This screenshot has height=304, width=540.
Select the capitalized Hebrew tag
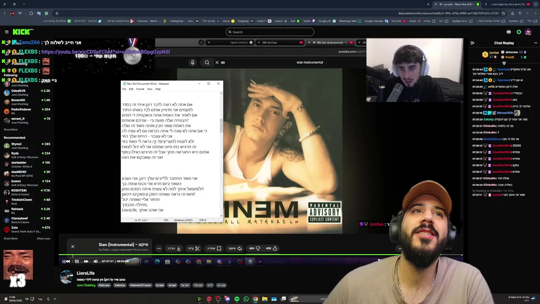[104, 285]
